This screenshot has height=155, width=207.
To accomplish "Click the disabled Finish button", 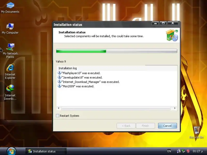I will point(145,126).
